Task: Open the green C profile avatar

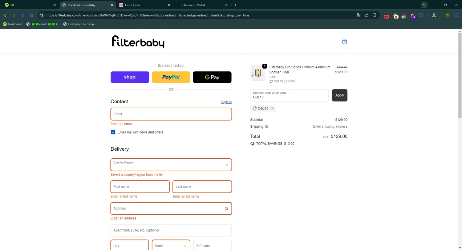Action: pos(448,15)
